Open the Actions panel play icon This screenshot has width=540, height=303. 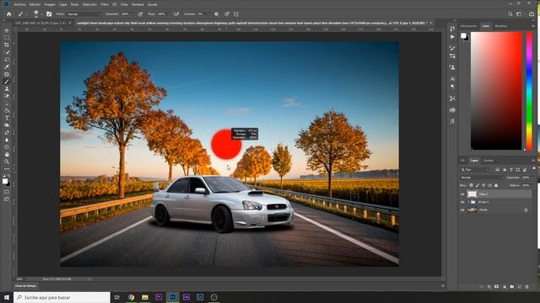tap(452, 37)
